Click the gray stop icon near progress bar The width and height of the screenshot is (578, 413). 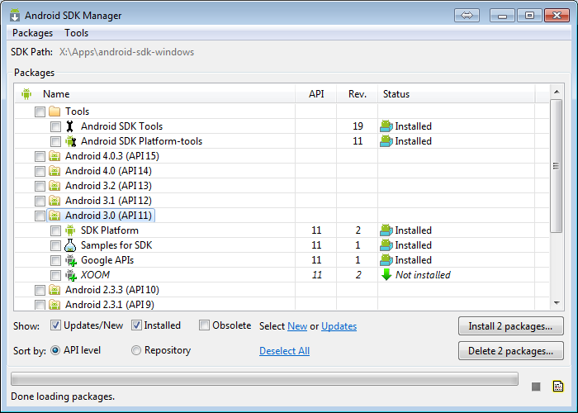(536, 387)
